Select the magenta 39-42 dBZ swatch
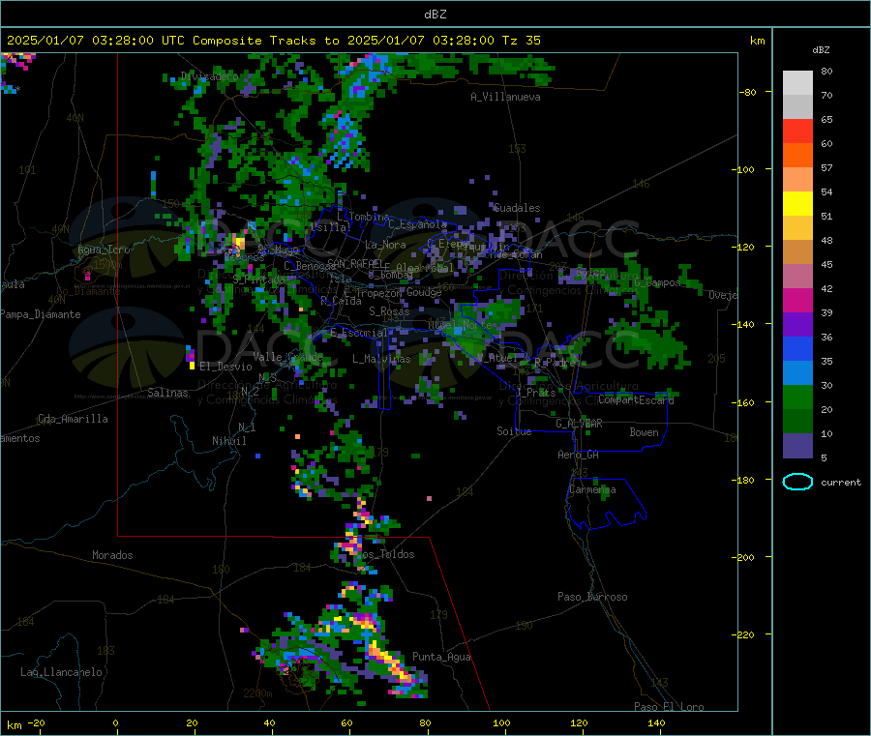 point(797,300)
